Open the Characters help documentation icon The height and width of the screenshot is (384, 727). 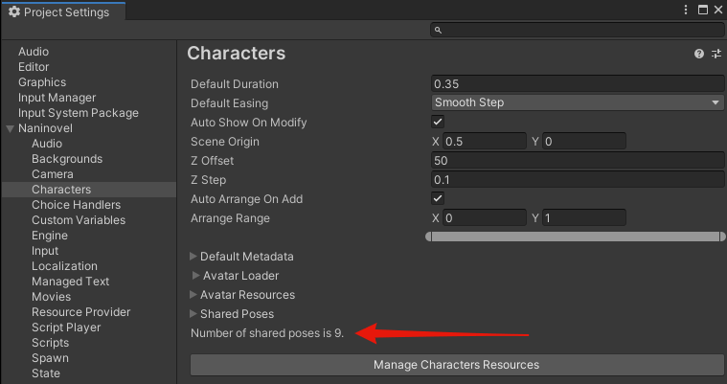pos(699,55)
